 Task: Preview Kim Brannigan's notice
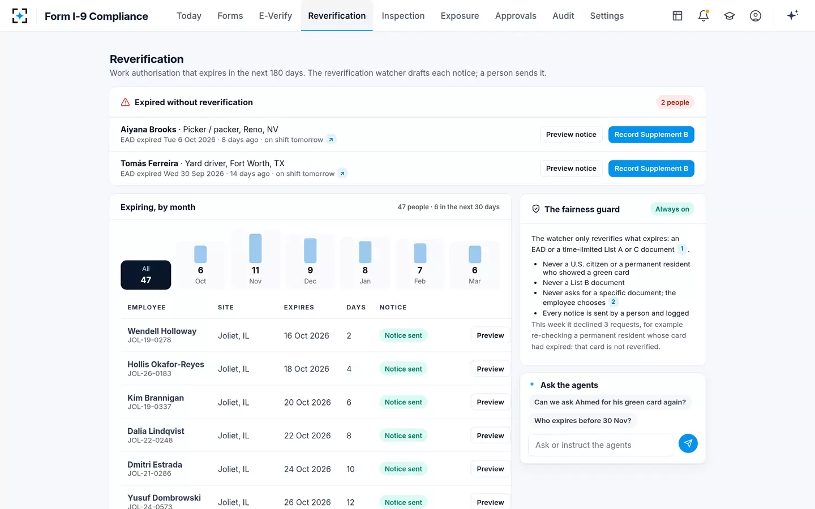point(490,402)
